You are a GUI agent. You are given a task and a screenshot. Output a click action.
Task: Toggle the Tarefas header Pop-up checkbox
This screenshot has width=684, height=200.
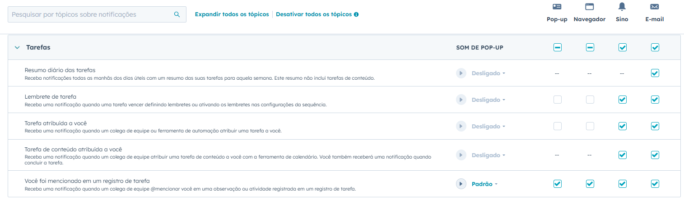tap(558, 47)
